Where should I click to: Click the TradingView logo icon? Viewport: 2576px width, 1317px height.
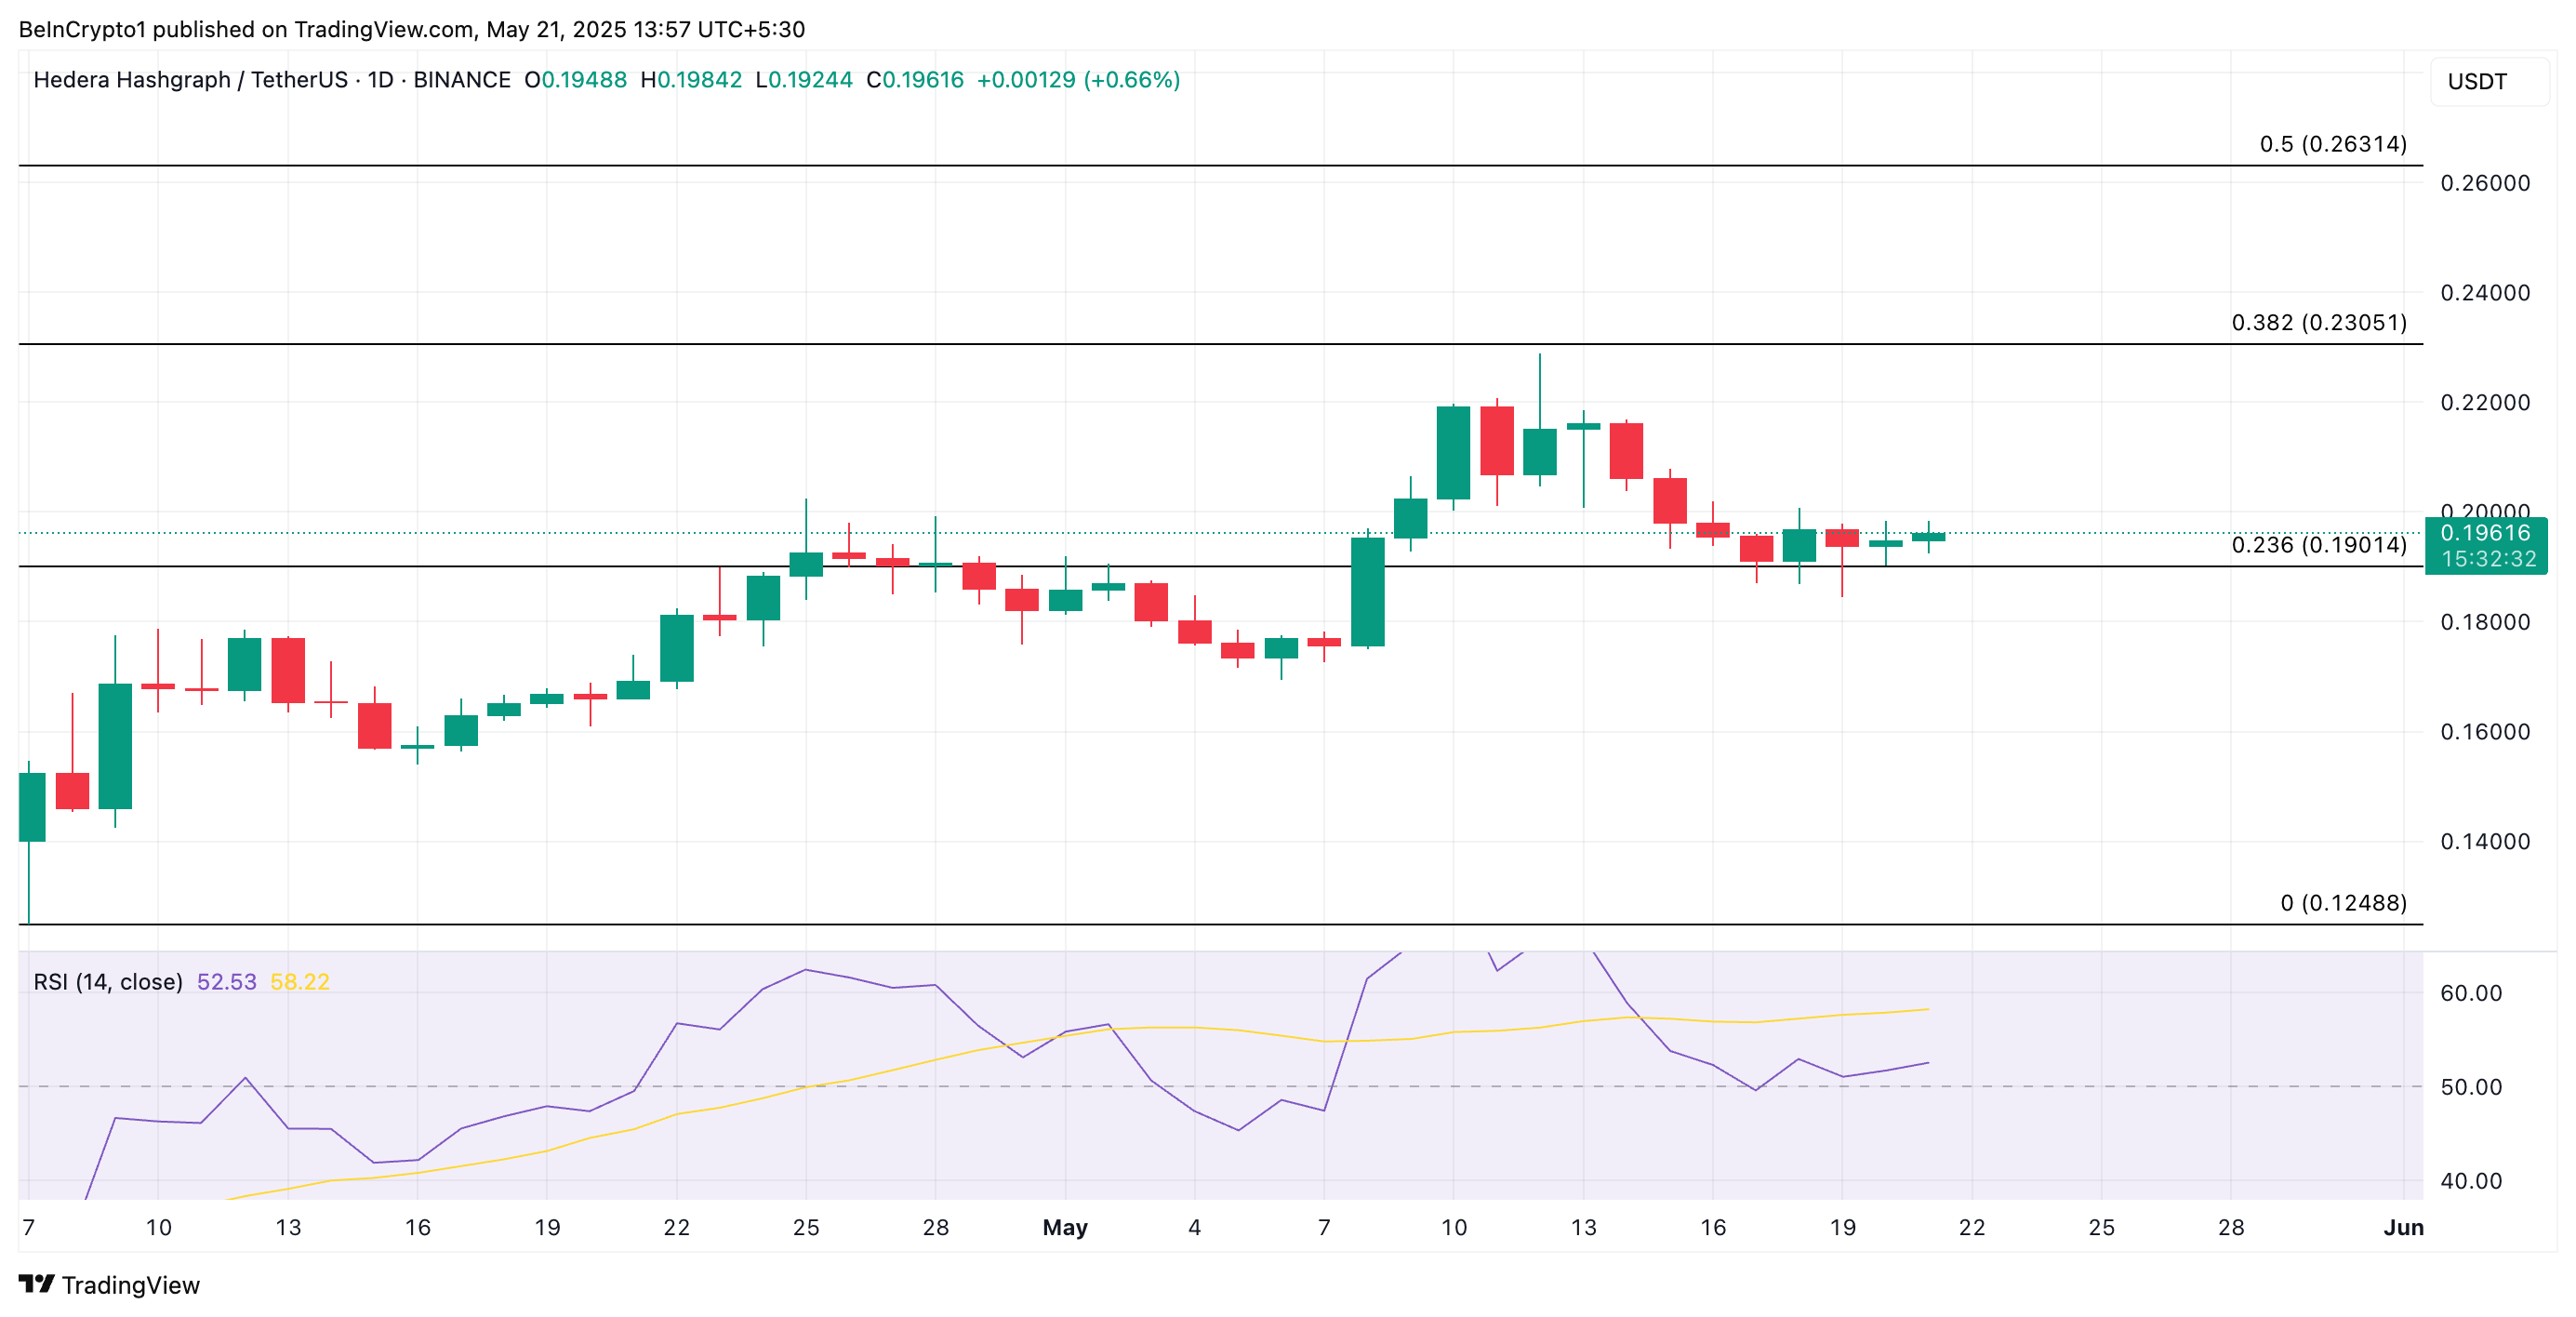click(36, 1283)
